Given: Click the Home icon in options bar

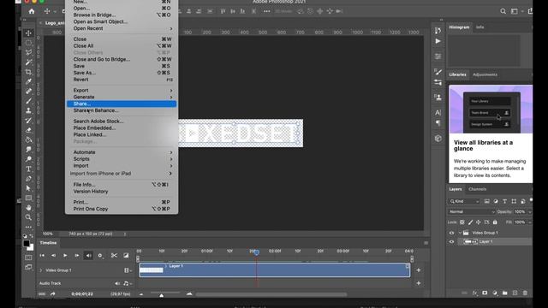Looking at the screenshot, I should pos(32,11).
